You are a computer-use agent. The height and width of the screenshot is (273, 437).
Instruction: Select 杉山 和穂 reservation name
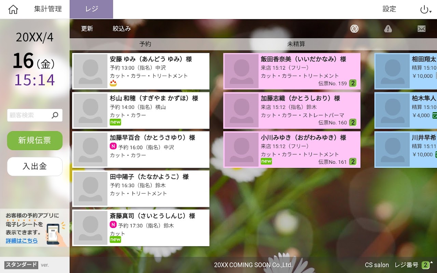[154, 98]
